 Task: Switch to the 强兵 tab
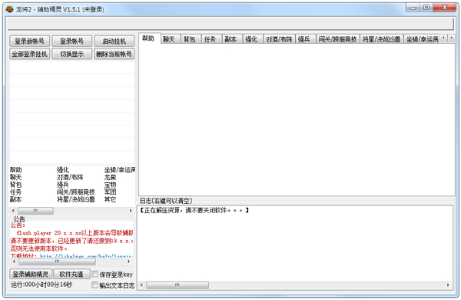click(x=305, y=39)
